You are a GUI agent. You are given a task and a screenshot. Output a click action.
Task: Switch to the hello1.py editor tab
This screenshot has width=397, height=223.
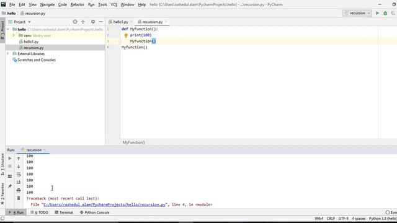point(120,22)
